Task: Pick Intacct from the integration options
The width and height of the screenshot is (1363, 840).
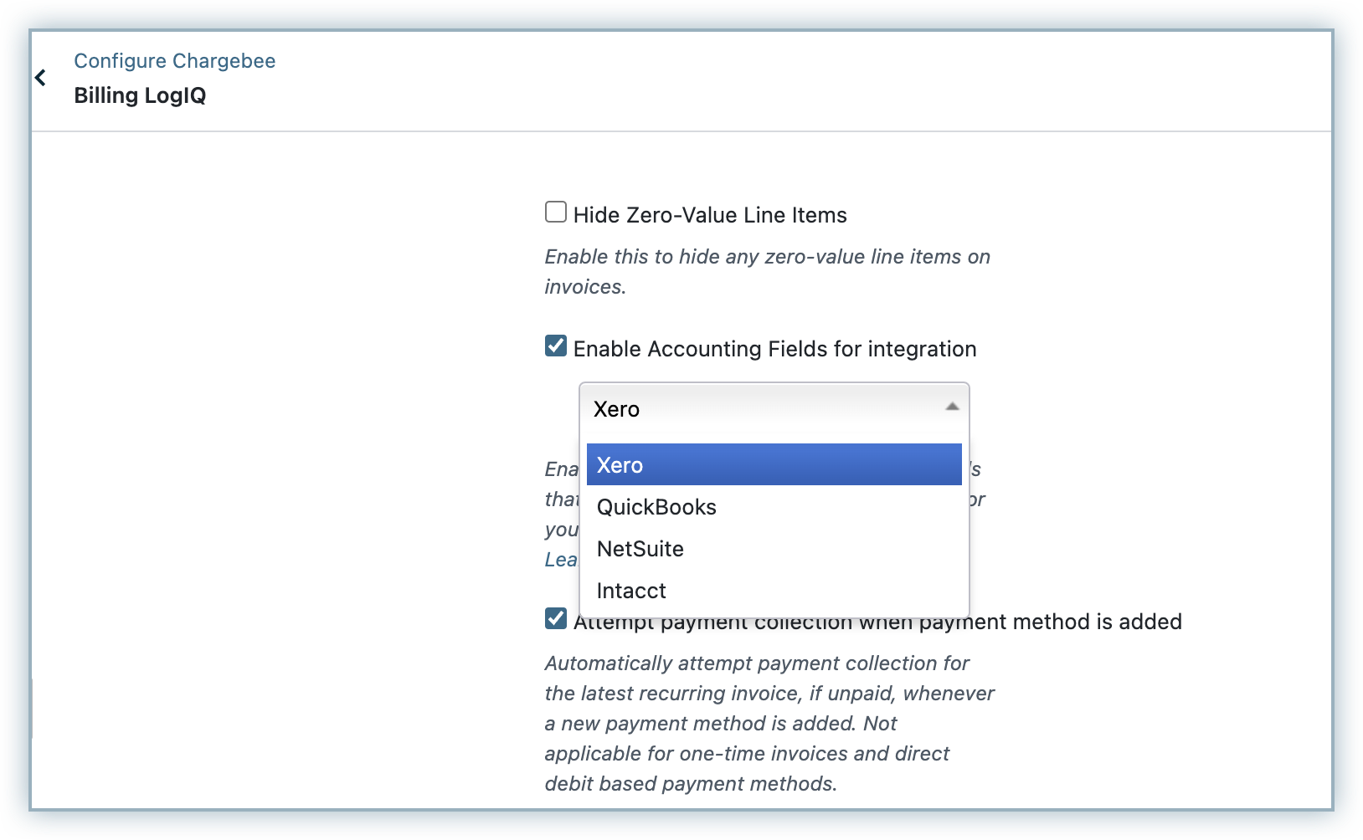Action: (x=631, y=591)
